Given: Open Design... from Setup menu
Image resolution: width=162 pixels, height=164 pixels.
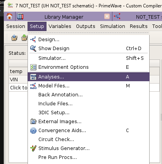Looking at the screenshot, I should (88, 40).
